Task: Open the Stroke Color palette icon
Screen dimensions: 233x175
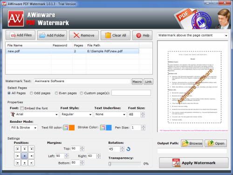Action: click(103, 127)
